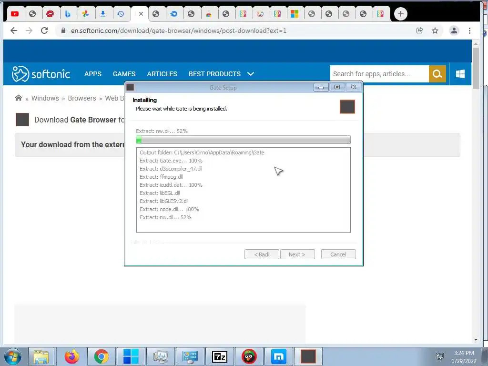Click the Gate icon in setup header
The height and width of the screenshot is (366, 488).
point(347,107)
